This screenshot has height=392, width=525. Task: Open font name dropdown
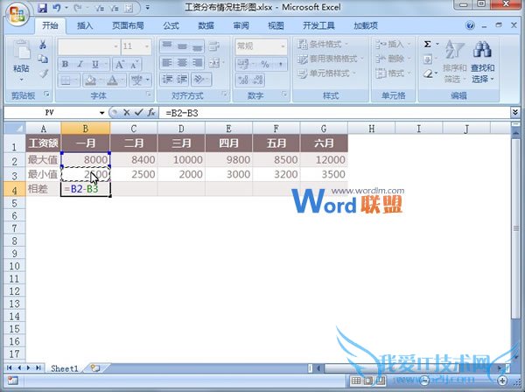coord(115,46)
